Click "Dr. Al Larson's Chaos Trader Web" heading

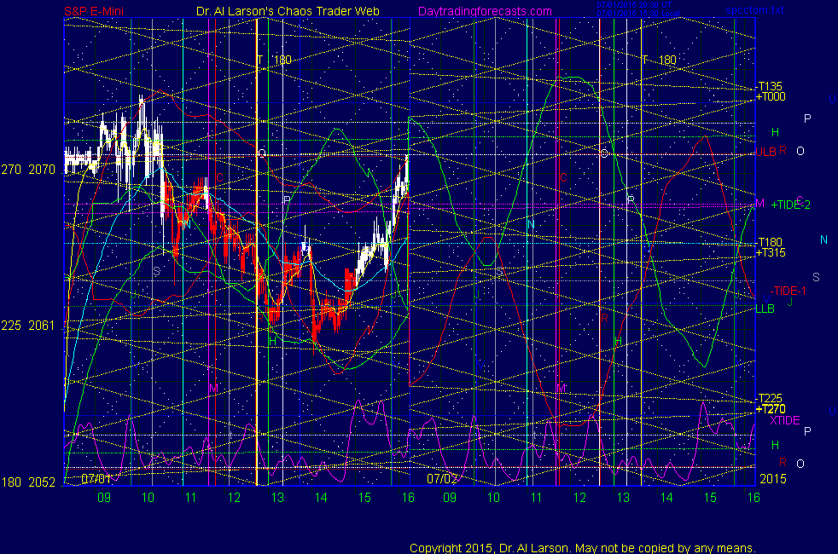(288, 11)
